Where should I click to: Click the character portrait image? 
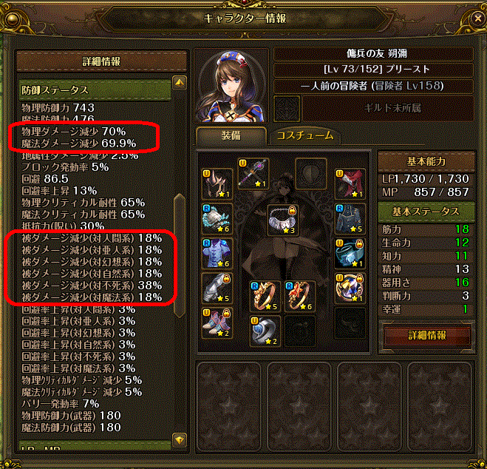click(231, 85)
